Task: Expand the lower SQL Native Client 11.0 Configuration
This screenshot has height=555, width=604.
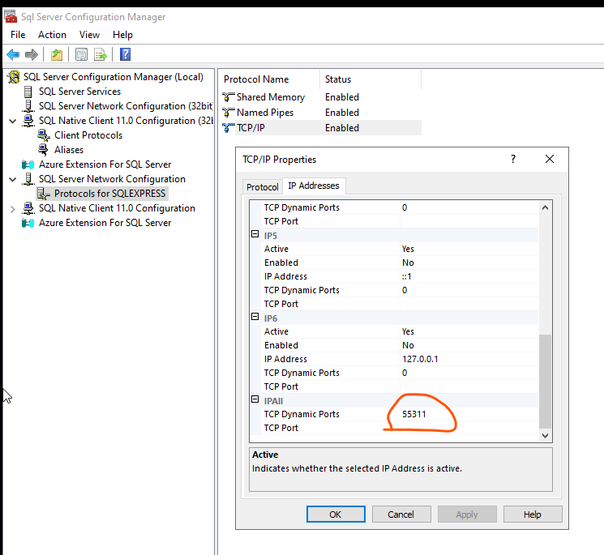Action: (x=13, y=209)
